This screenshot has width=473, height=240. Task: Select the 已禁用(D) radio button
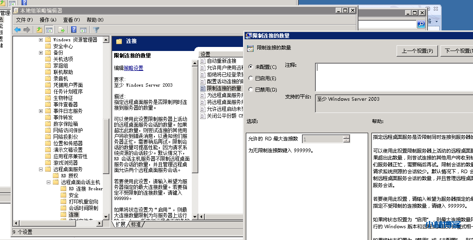250,89
